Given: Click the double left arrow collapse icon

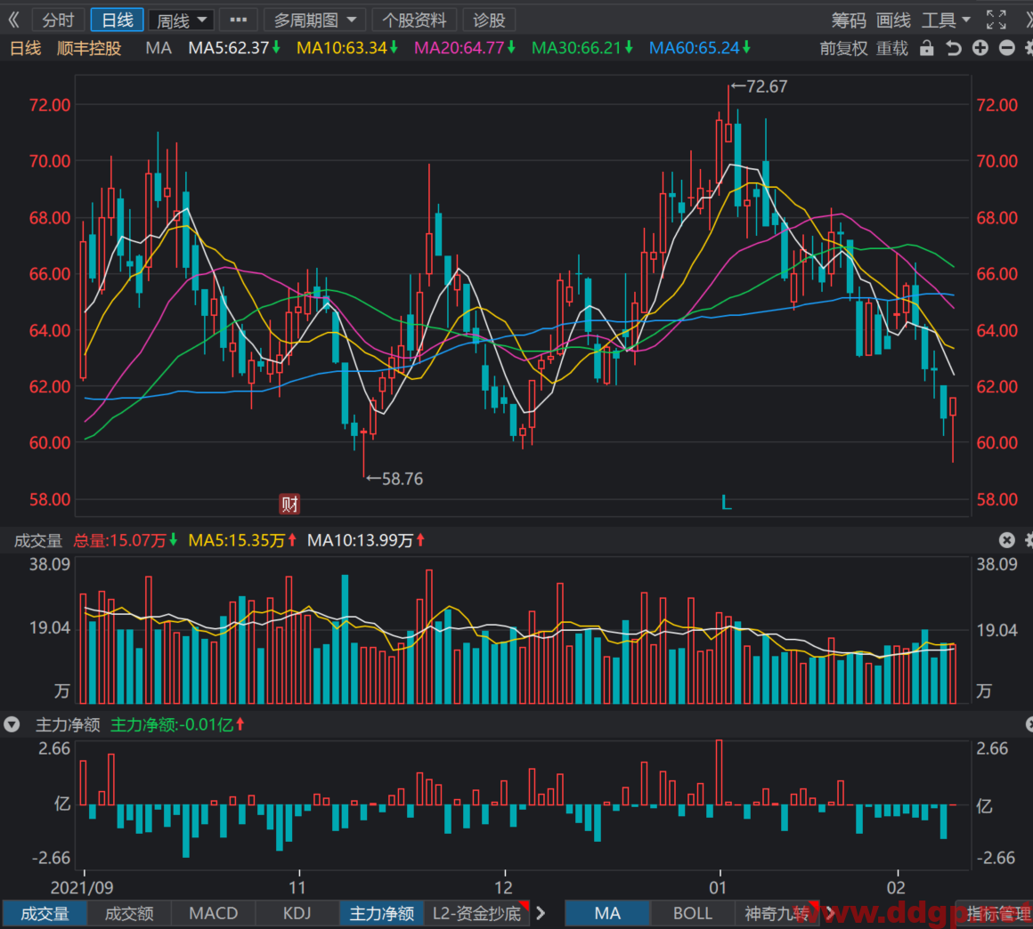Looking at the screenshot, I should pos(14,20).
